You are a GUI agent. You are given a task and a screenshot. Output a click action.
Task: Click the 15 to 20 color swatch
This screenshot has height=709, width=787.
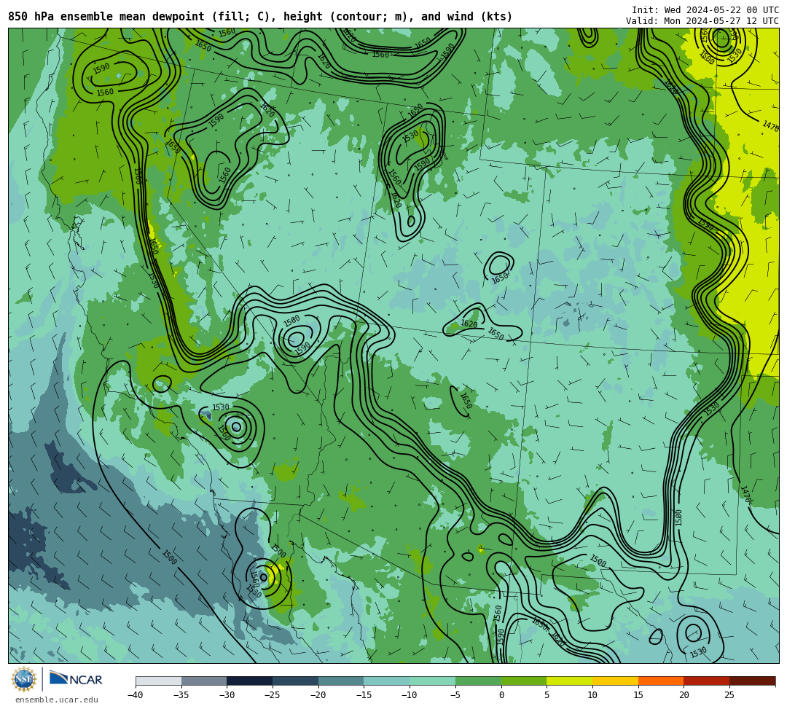[x=661, y=681]
